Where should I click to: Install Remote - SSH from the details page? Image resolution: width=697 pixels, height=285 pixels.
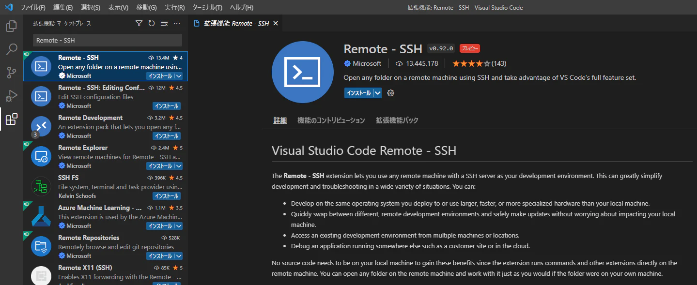tap(359, 93)
